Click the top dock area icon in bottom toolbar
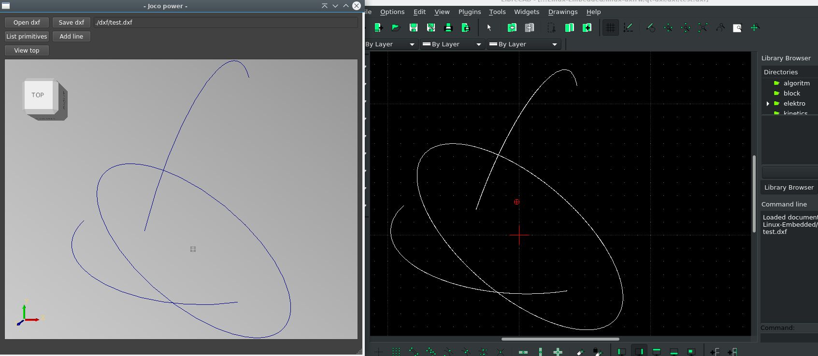The image size is (818, 356). 656,352
